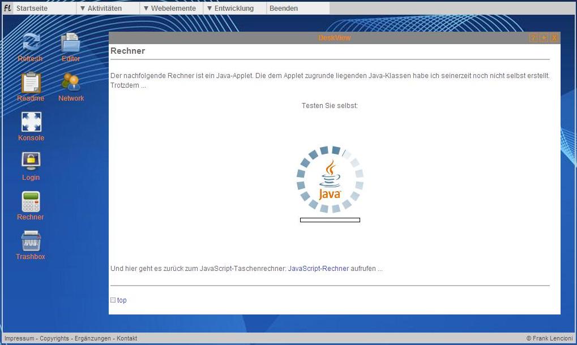
Task: Follow the JavaScript-Rechner link
Action: 318,269
